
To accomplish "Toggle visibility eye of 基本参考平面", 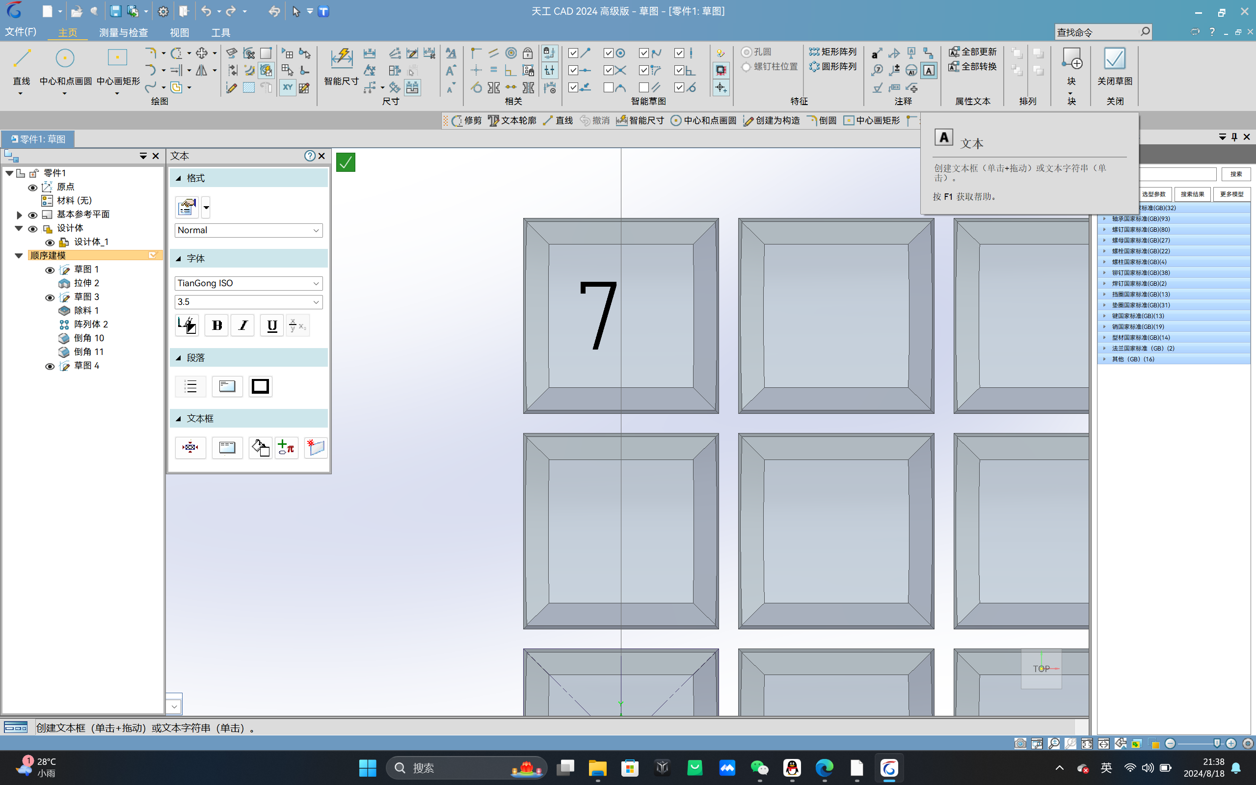I will 32,215.
